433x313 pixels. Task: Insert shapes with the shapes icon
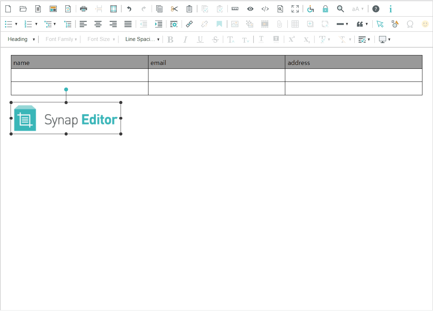pyautogui.click(x=395, y=24)
